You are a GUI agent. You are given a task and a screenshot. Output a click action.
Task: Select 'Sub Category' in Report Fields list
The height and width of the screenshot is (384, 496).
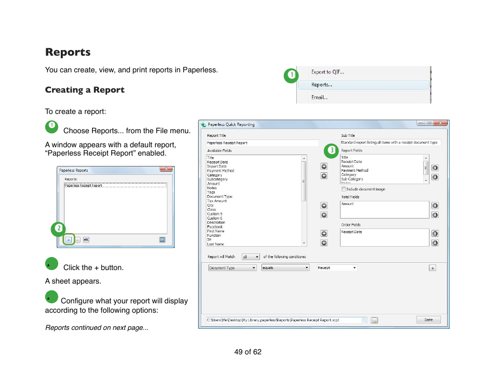click(352, 179)
